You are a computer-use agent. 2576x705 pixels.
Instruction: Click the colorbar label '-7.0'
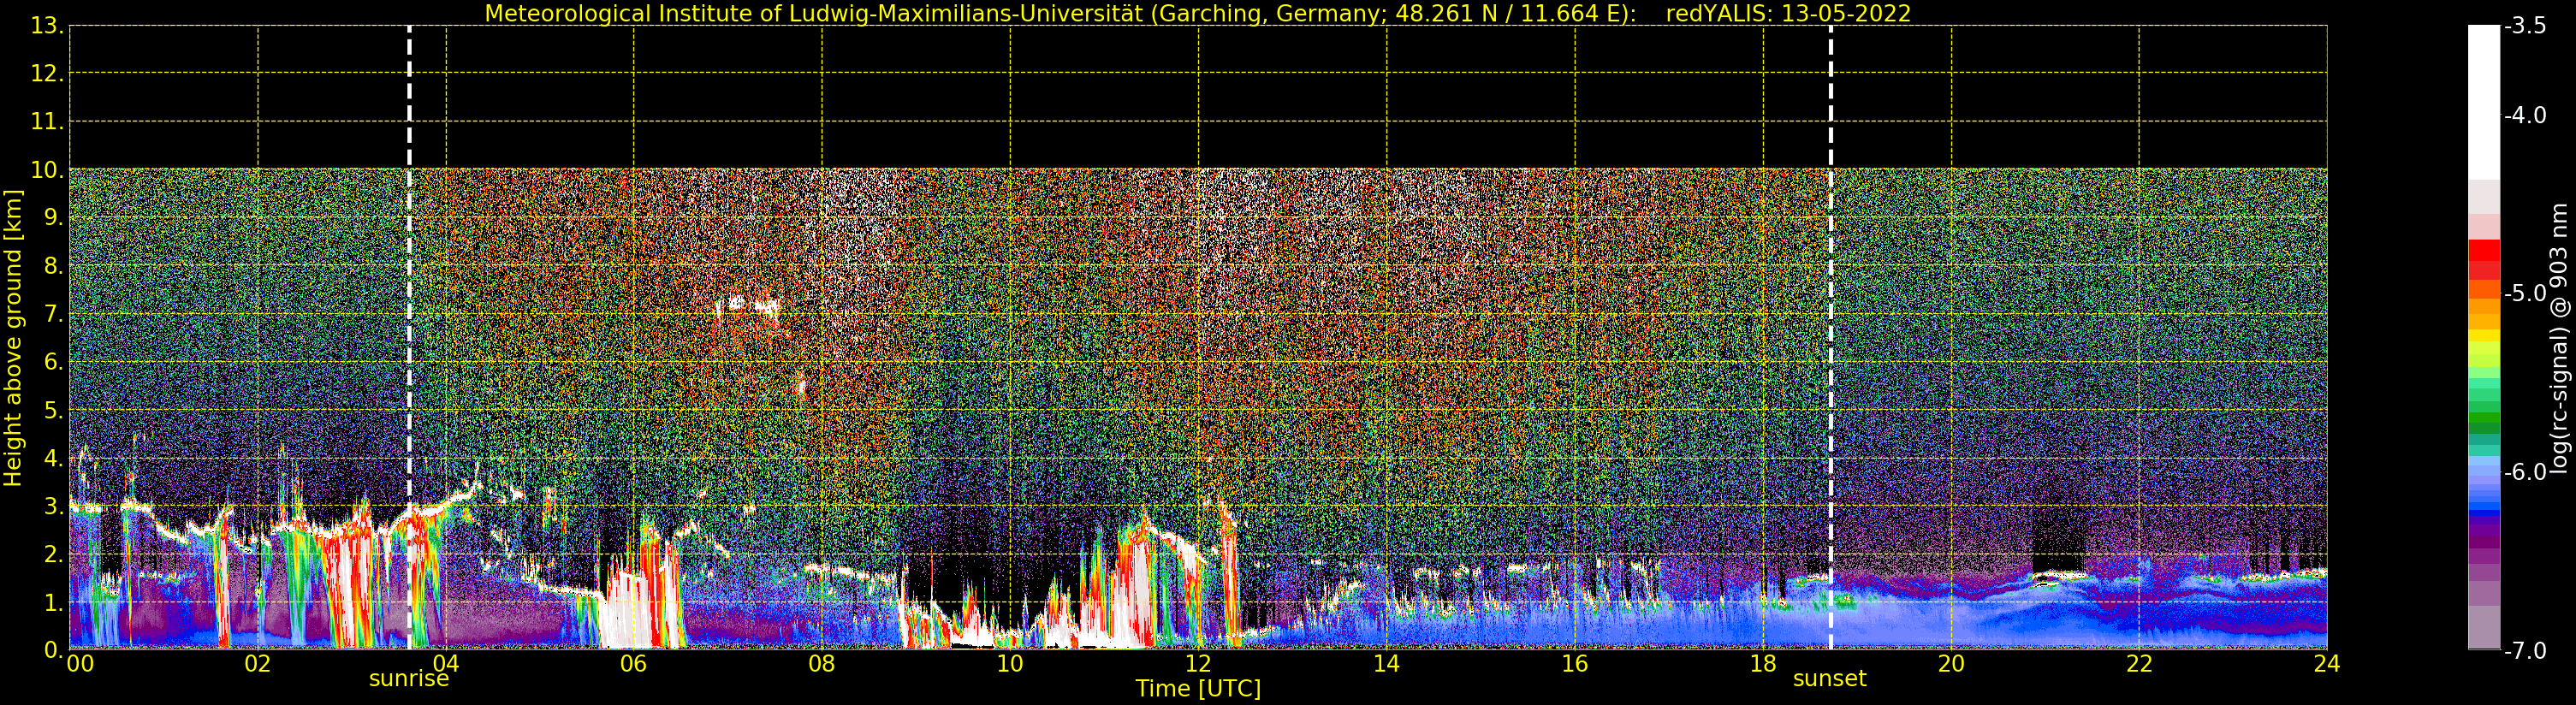pos(2525,650)
